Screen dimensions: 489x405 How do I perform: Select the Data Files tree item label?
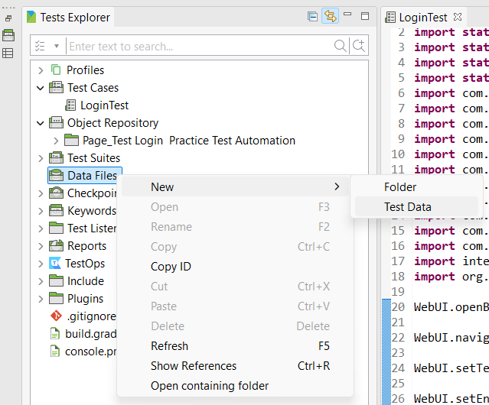pyautogui.click(x=92, y=176)
